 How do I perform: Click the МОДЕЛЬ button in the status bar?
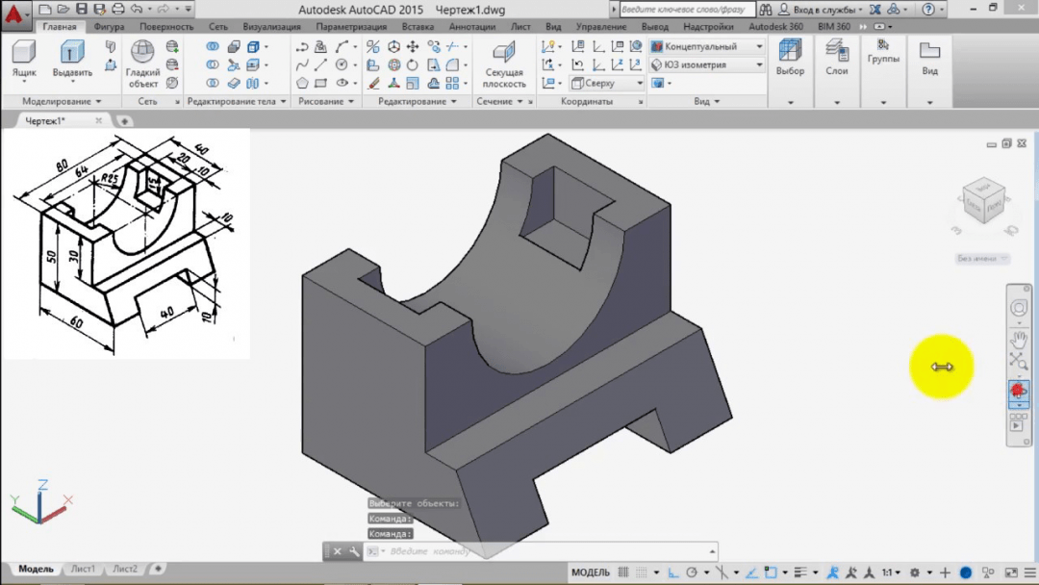[591, 572]
